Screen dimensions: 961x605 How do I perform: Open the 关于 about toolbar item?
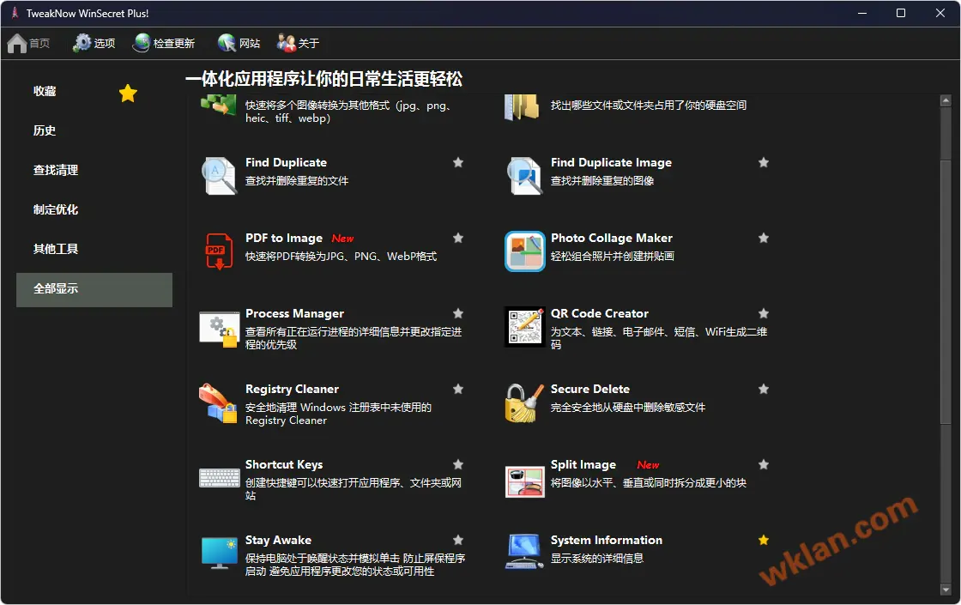(298, 43)
